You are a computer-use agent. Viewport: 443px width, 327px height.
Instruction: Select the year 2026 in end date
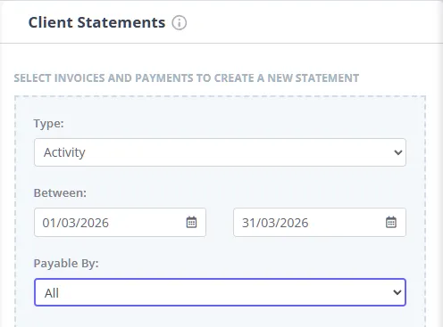[x=294, y=223]
